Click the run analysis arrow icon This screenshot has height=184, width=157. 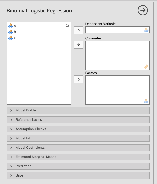pos(143,11)
